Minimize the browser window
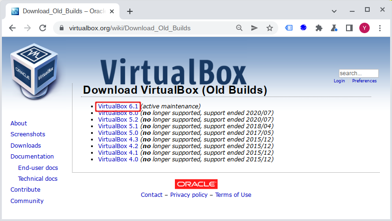392x221 pixels. [352, 11]
